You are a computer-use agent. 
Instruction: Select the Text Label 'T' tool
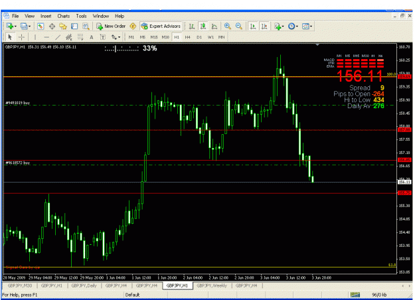click(x=103, y=37)
